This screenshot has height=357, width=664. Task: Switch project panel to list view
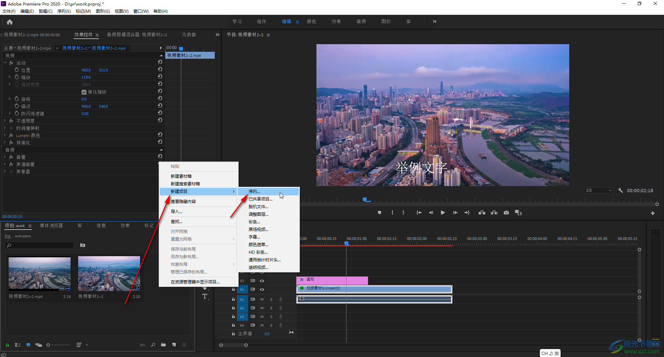tap(18, 345)
